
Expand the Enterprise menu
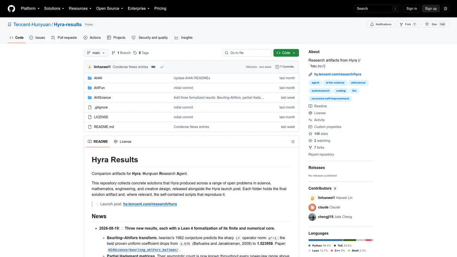(x=139, y=8)
